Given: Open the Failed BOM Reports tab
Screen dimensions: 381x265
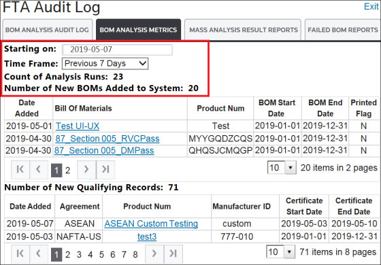Looking at the screenshot, I should [x=343, y=30].
